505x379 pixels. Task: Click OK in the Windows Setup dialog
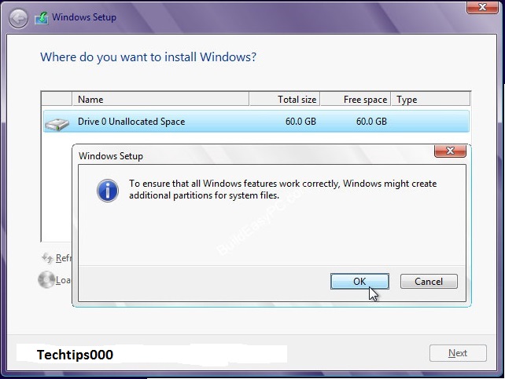click(359, 282)
